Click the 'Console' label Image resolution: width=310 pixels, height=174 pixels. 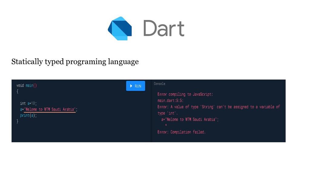[160, 84]
